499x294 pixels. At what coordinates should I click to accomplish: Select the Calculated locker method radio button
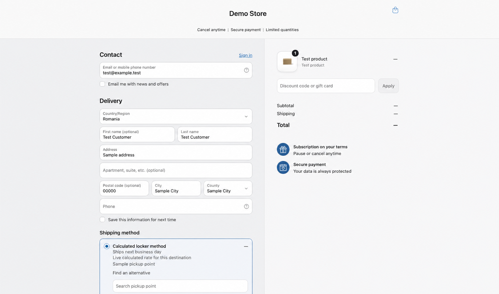(x=107, y=246)
